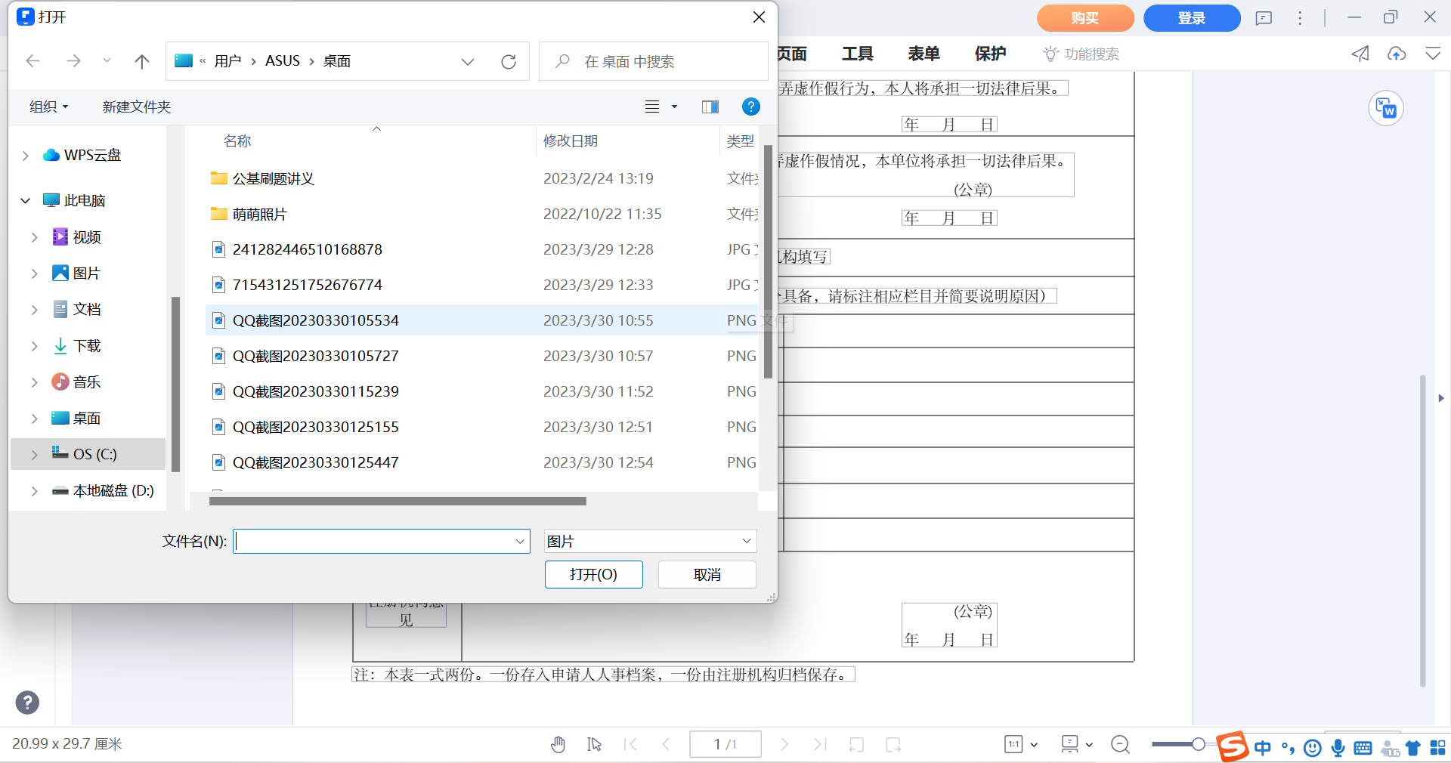1451x763 pixels.
Task: Switch to the 工具 ribbon tab
Action: click(858, 54)
